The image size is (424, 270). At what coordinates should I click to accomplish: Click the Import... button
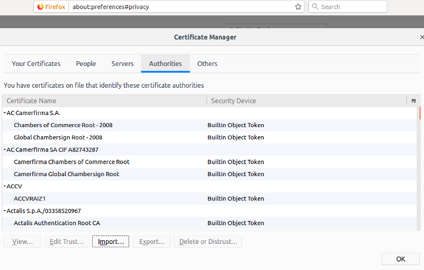tap(111, 242)
